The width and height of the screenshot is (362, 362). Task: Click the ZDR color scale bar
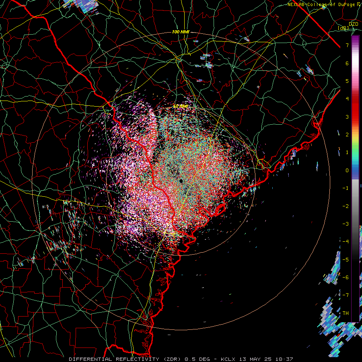tap(355, 179)
